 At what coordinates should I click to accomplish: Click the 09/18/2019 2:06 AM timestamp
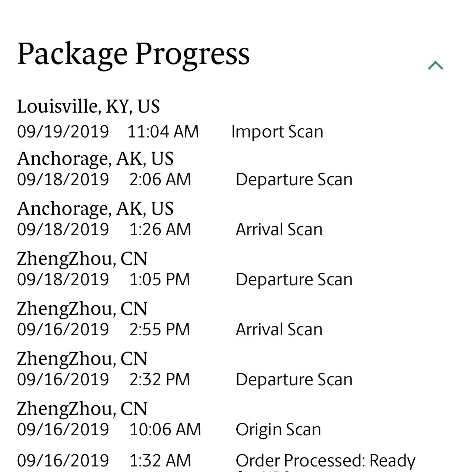[x=104, y=179]
